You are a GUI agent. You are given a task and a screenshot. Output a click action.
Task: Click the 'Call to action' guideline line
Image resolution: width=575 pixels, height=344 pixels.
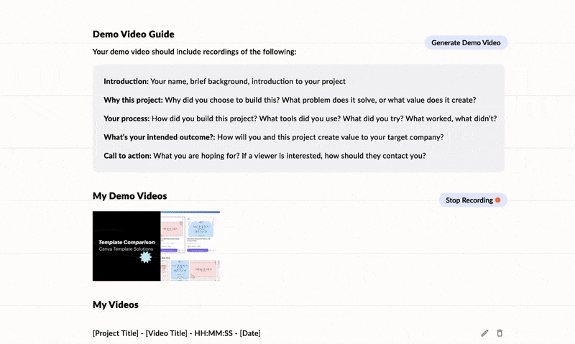[x=264, y=156]
